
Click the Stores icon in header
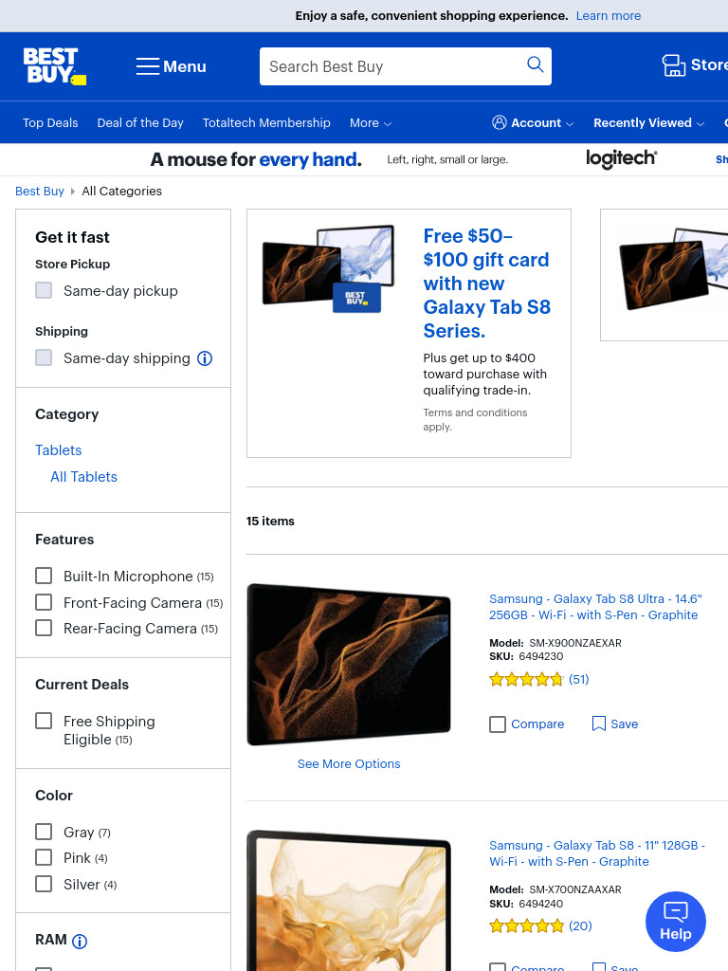(674, 65)
